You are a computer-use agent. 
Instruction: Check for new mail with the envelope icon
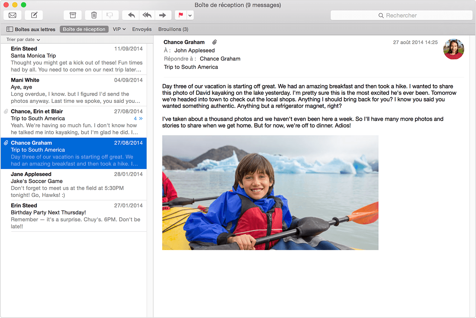12,15
